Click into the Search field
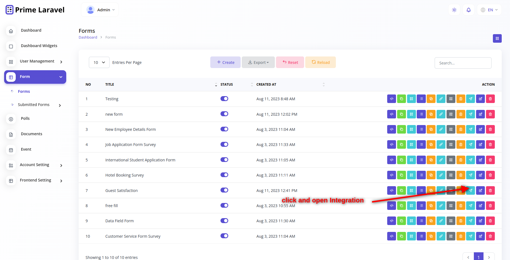 tap(463, 63)
